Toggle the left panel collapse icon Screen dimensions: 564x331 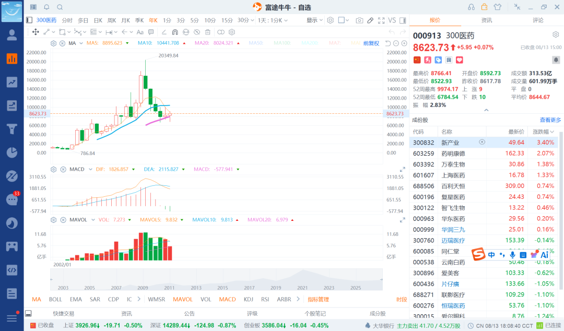[x=29, y=20]
